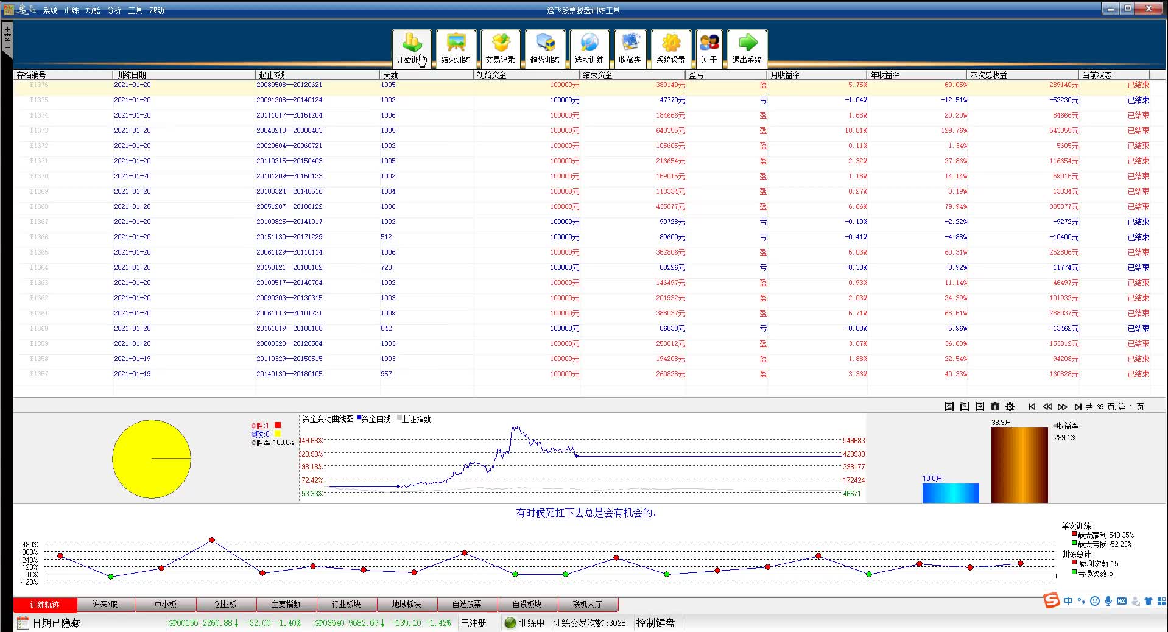The image size is (1168, 632).
Task: Switch to the 行业板块 tab
Action: pyautogui.click(x=347, y=605)
